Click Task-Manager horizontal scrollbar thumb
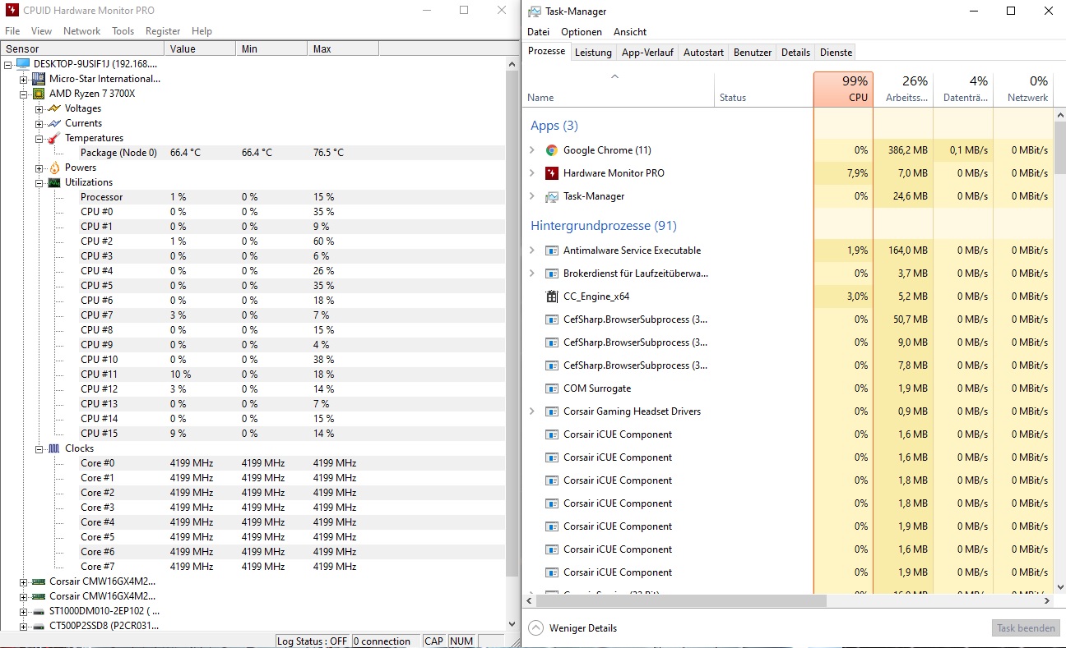The width and height of the screenshot is (1066, 648). click(680, 601)
